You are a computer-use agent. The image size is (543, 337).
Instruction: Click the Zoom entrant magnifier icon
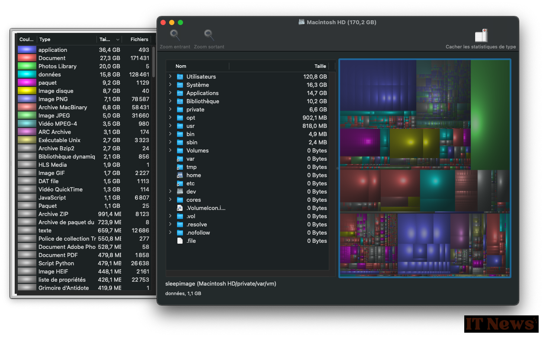click(175, 35)
